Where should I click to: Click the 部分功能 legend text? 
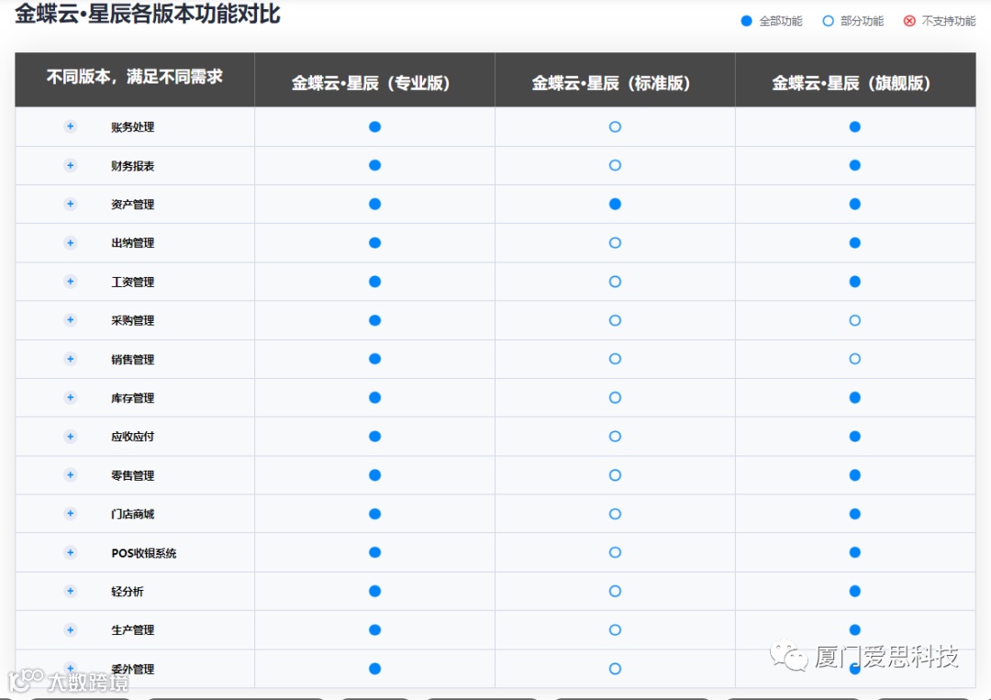click(x=862, y=21)
